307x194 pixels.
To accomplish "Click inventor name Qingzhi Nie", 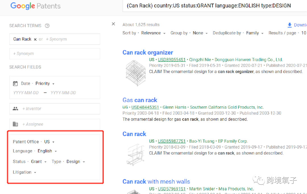I will (200, 60).
